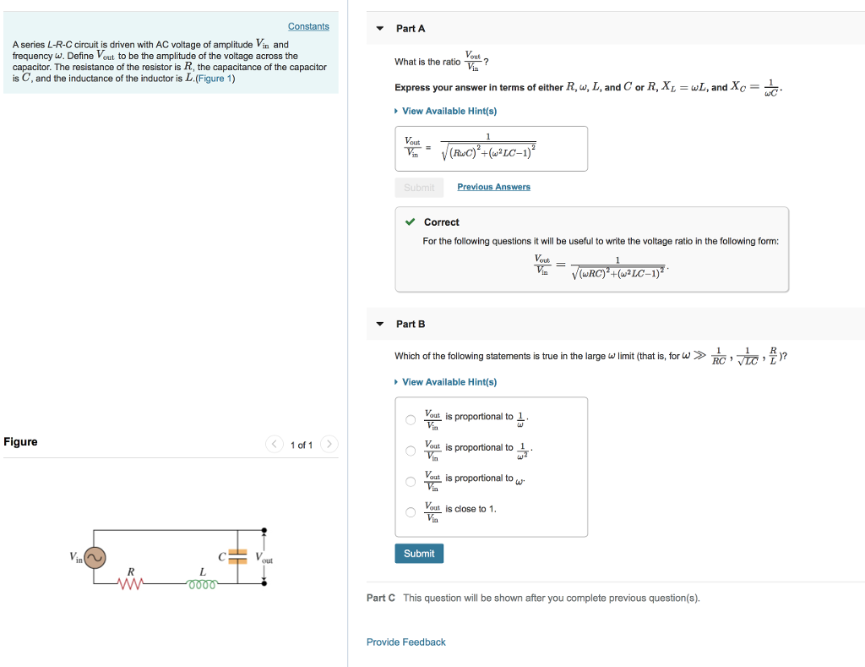Viewport: 865px width, 667px height.
Task: Expand Part B View Available Hint(s)
Action: (x=446, y=382)
